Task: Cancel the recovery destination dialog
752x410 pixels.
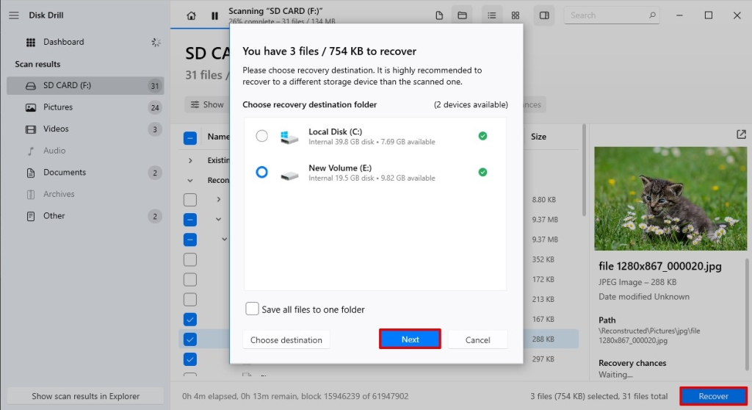Action: pos(477,340)
